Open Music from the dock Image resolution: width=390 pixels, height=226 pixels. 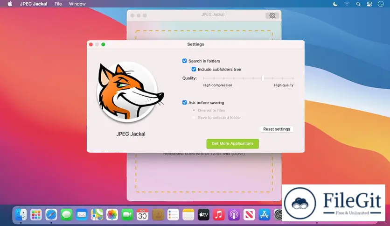click(x=219, y=214)
